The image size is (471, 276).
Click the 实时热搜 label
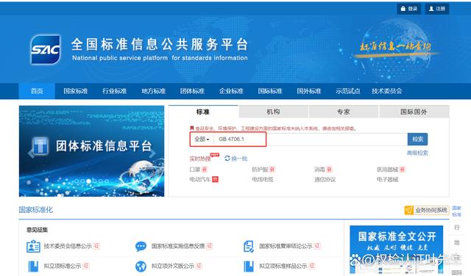point(200,159)
